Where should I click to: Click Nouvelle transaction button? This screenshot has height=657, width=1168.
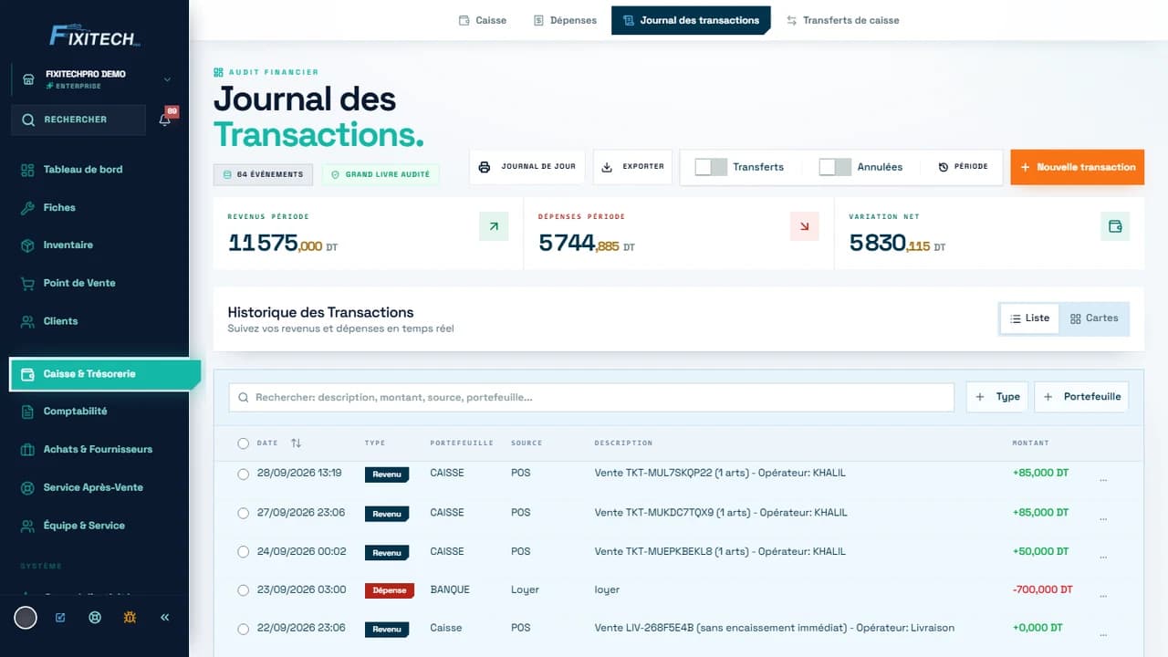pyautogui.click(x=1078, y=167)
